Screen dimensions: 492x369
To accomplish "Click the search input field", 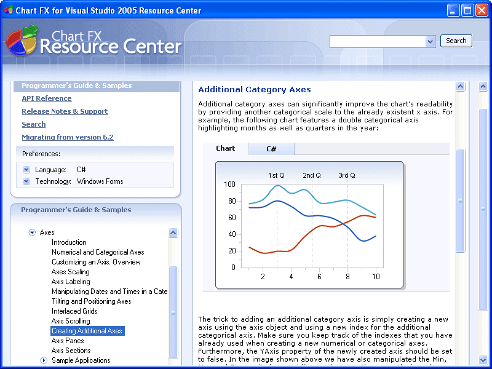I will pos(378,41).
